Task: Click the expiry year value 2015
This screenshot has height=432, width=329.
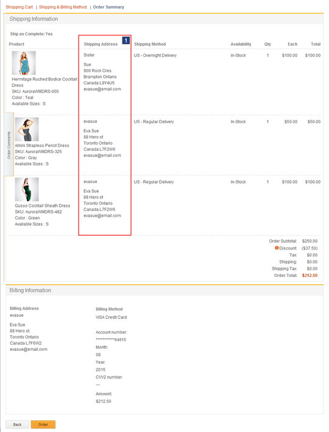Action: point(101,370)
